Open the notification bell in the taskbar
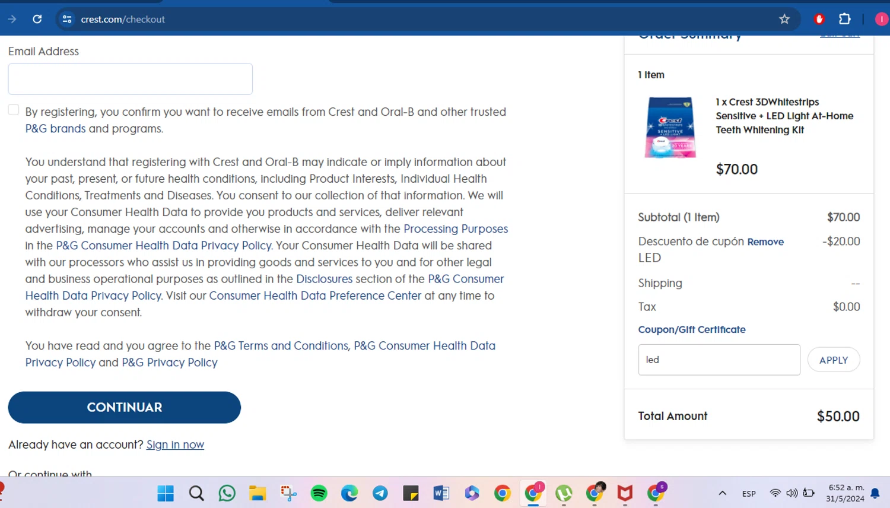Image resolution: width=890 pixels, height=508 pixels. click(x=875, y=493)
